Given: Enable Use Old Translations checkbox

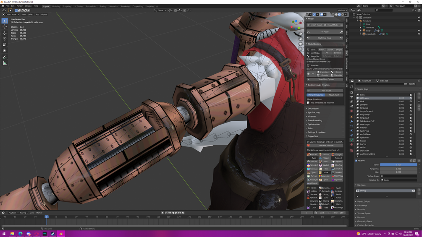Looking at the screenshot, I should click(308, 69).
